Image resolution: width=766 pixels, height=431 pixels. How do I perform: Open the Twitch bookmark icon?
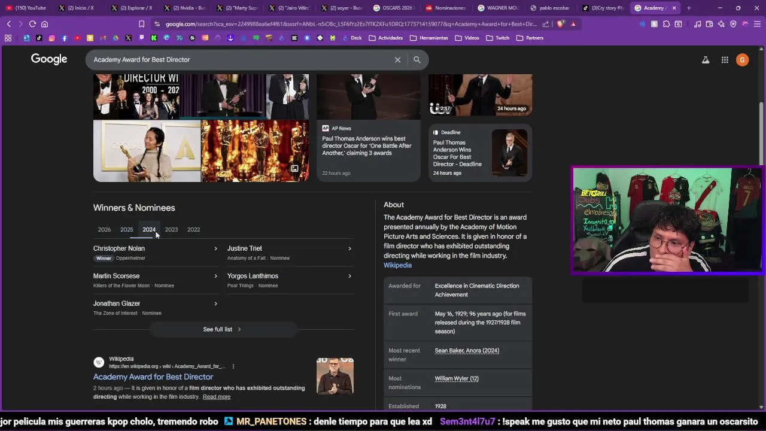point(141,38)
